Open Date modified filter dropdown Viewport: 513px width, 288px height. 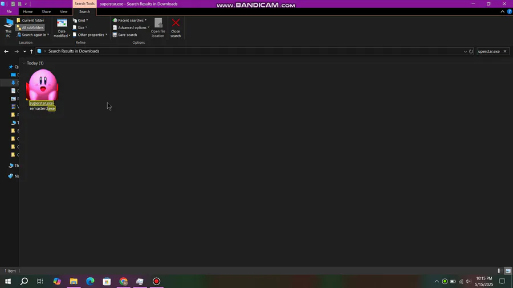pos(62,28)
